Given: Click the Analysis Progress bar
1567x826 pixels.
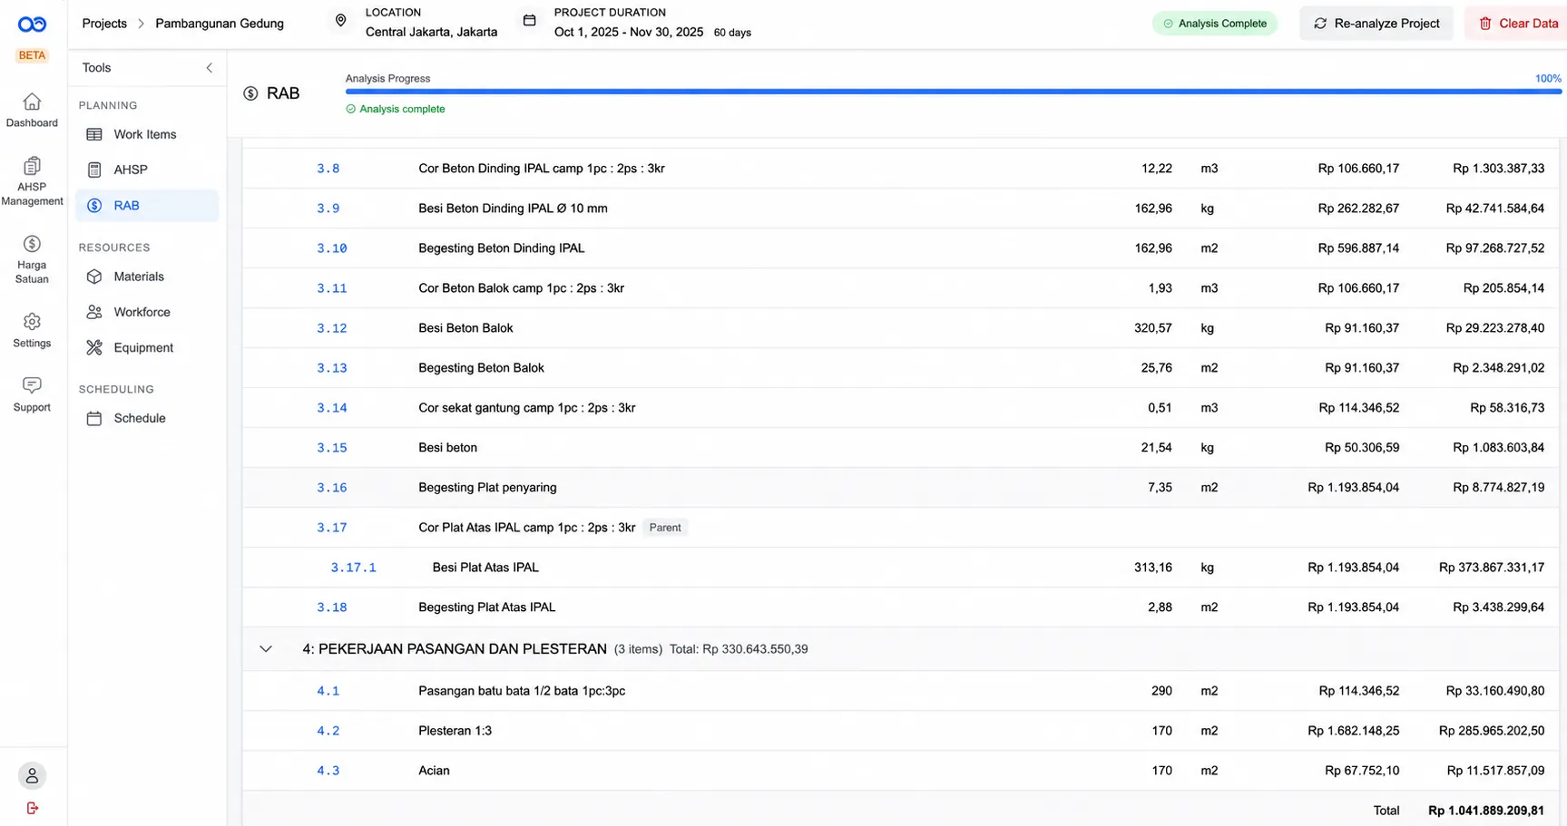Looking at the screenshot, I should click(953, 92).
